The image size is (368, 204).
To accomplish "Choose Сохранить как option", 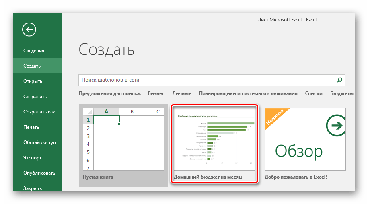I will click(x=39, y=112).
